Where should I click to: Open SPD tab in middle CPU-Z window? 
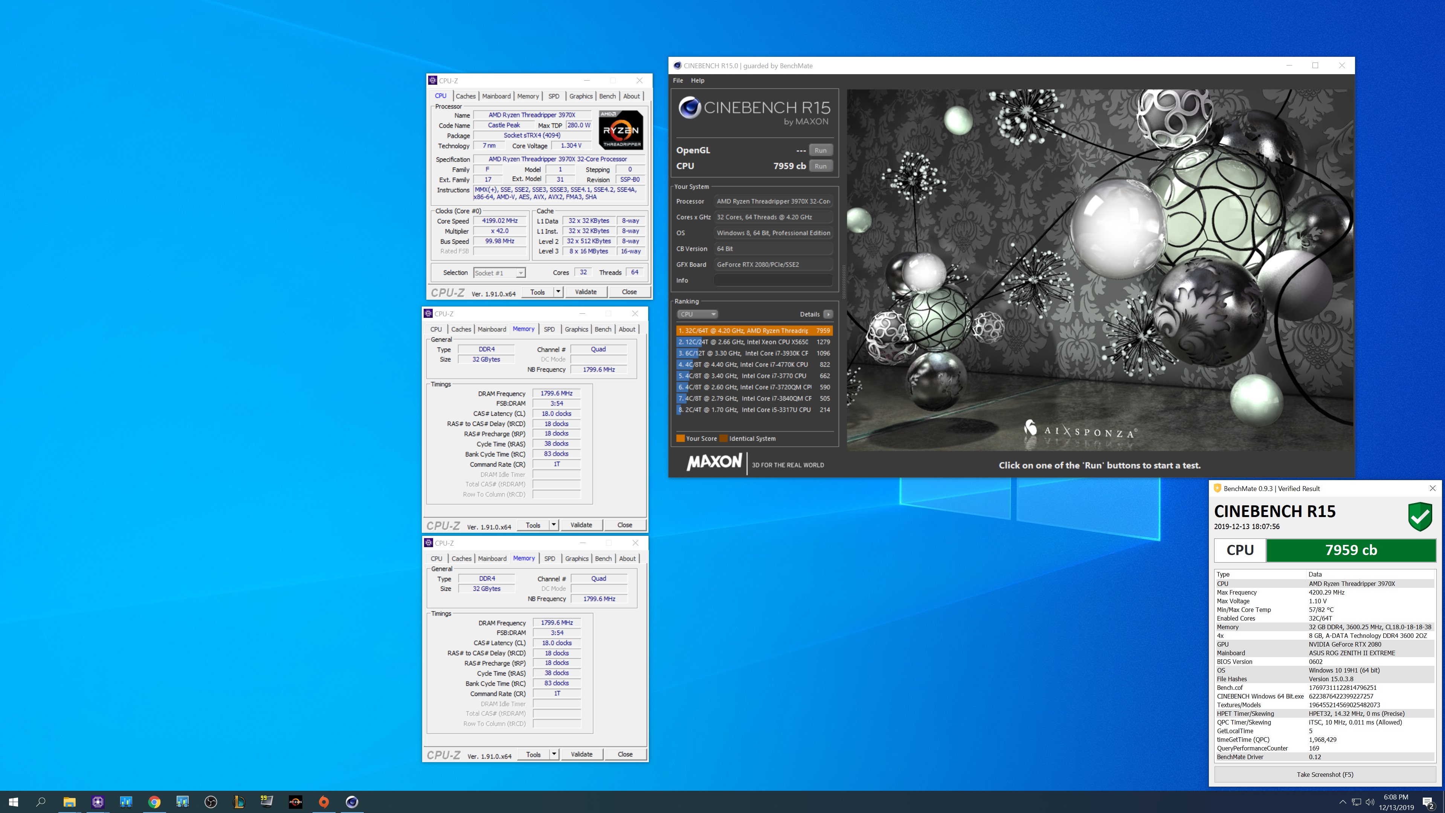tap(549, 329)
